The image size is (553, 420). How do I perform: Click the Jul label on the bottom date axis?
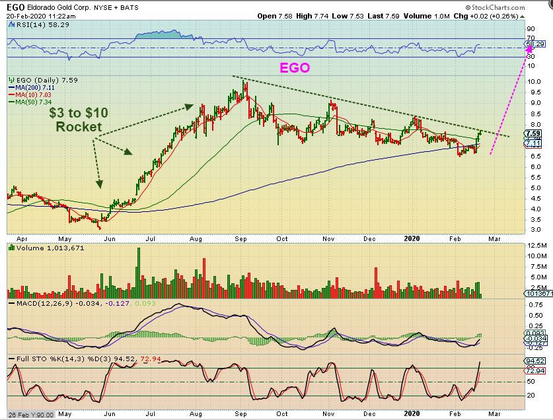point(150,413)
